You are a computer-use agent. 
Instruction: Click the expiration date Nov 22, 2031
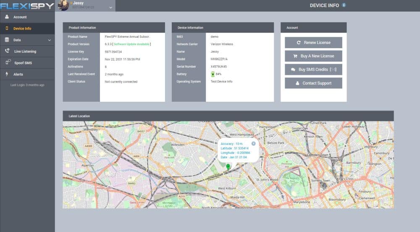(122, 59)
